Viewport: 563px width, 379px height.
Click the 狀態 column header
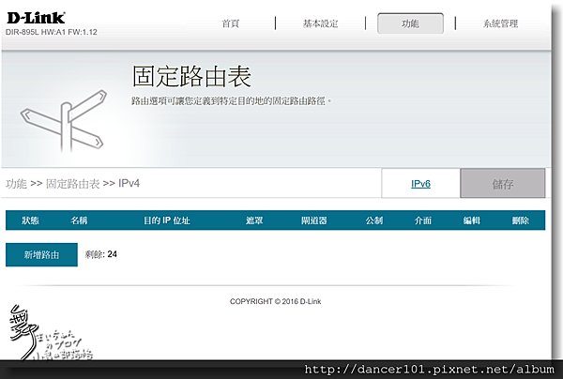(30, 220)
